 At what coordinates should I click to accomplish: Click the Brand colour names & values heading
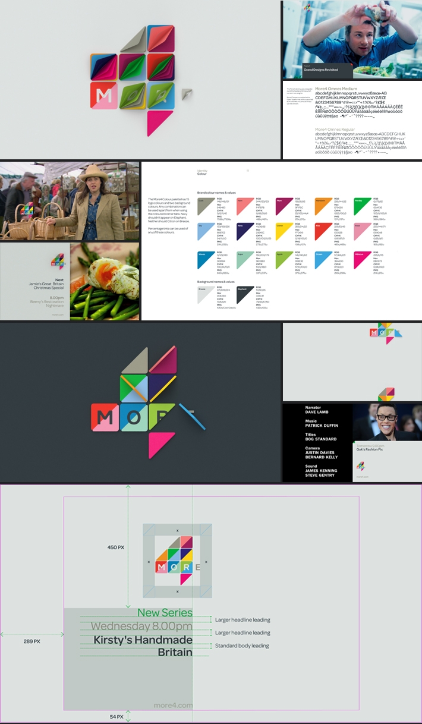(216, 194)
